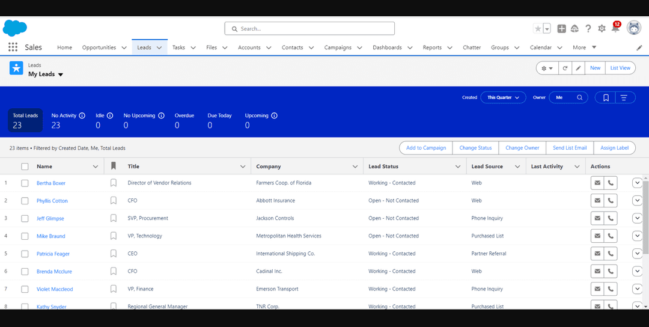649x327 pixels.
Task: Check the Patricia Feager row checkbox
Action: tap(25, 254)
